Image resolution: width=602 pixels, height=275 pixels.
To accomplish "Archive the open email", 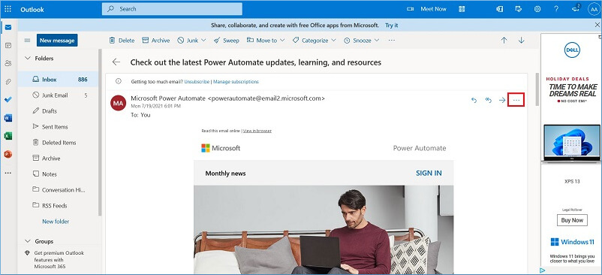I will point(156,41).
